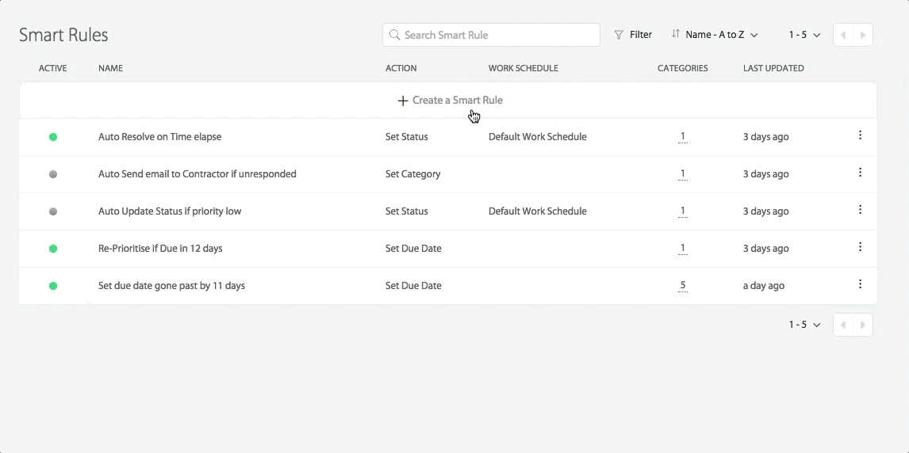This screenshot has height=453, width=909.
Task: Toggle active status of Auto Send email to Contractor
Action: coord(53,174)
